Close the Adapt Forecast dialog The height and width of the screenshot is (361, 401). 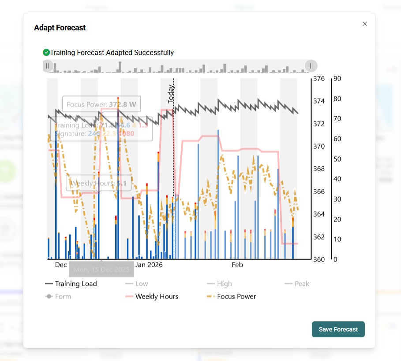click(364, 24)
